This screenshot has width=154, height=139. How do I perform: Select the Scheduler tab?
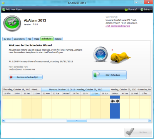47,39
